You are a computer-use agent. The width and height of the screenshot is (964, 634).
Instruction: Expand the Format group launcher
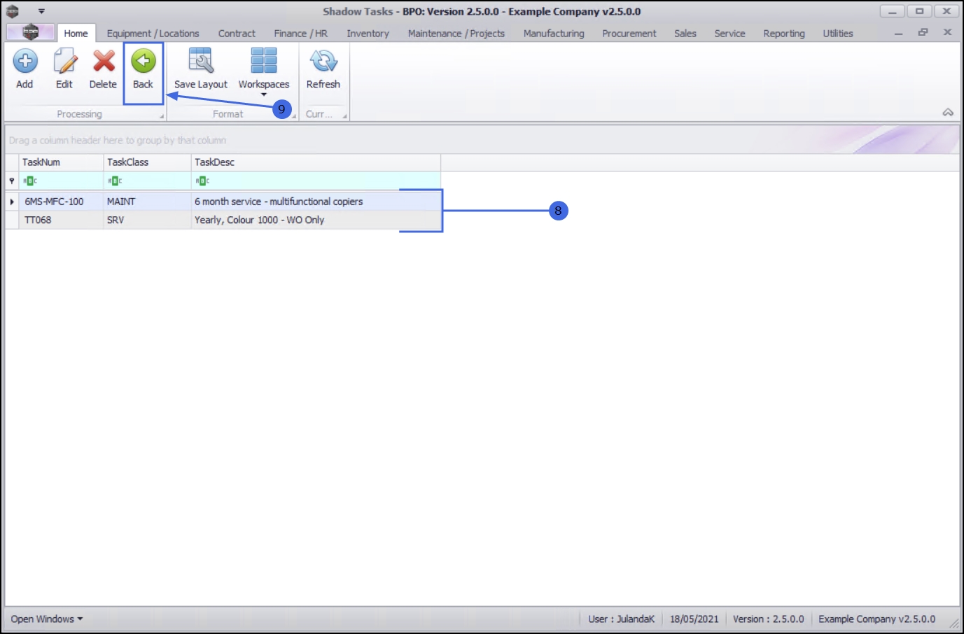(x=294, y=116)
